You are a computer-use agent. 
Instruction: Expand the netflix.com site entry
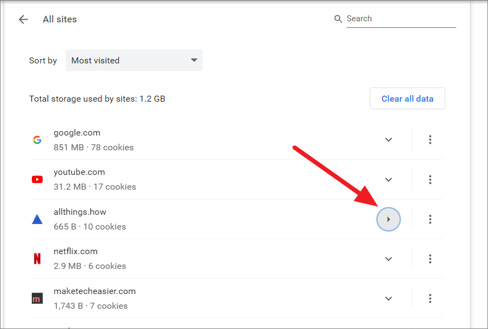point(388,259)
